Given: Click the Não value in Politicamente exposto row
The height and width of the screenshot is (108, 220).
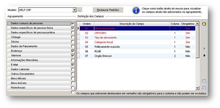Looking at the screenshot, I should point(188,47).
